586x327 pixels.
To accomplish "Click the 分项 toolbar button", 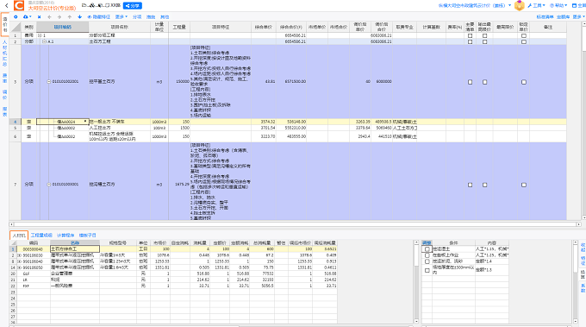I will [137, 17].
